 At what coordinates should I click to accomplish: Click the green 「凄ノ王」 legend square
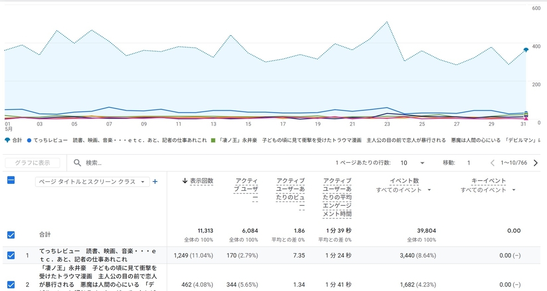point(213,140)
